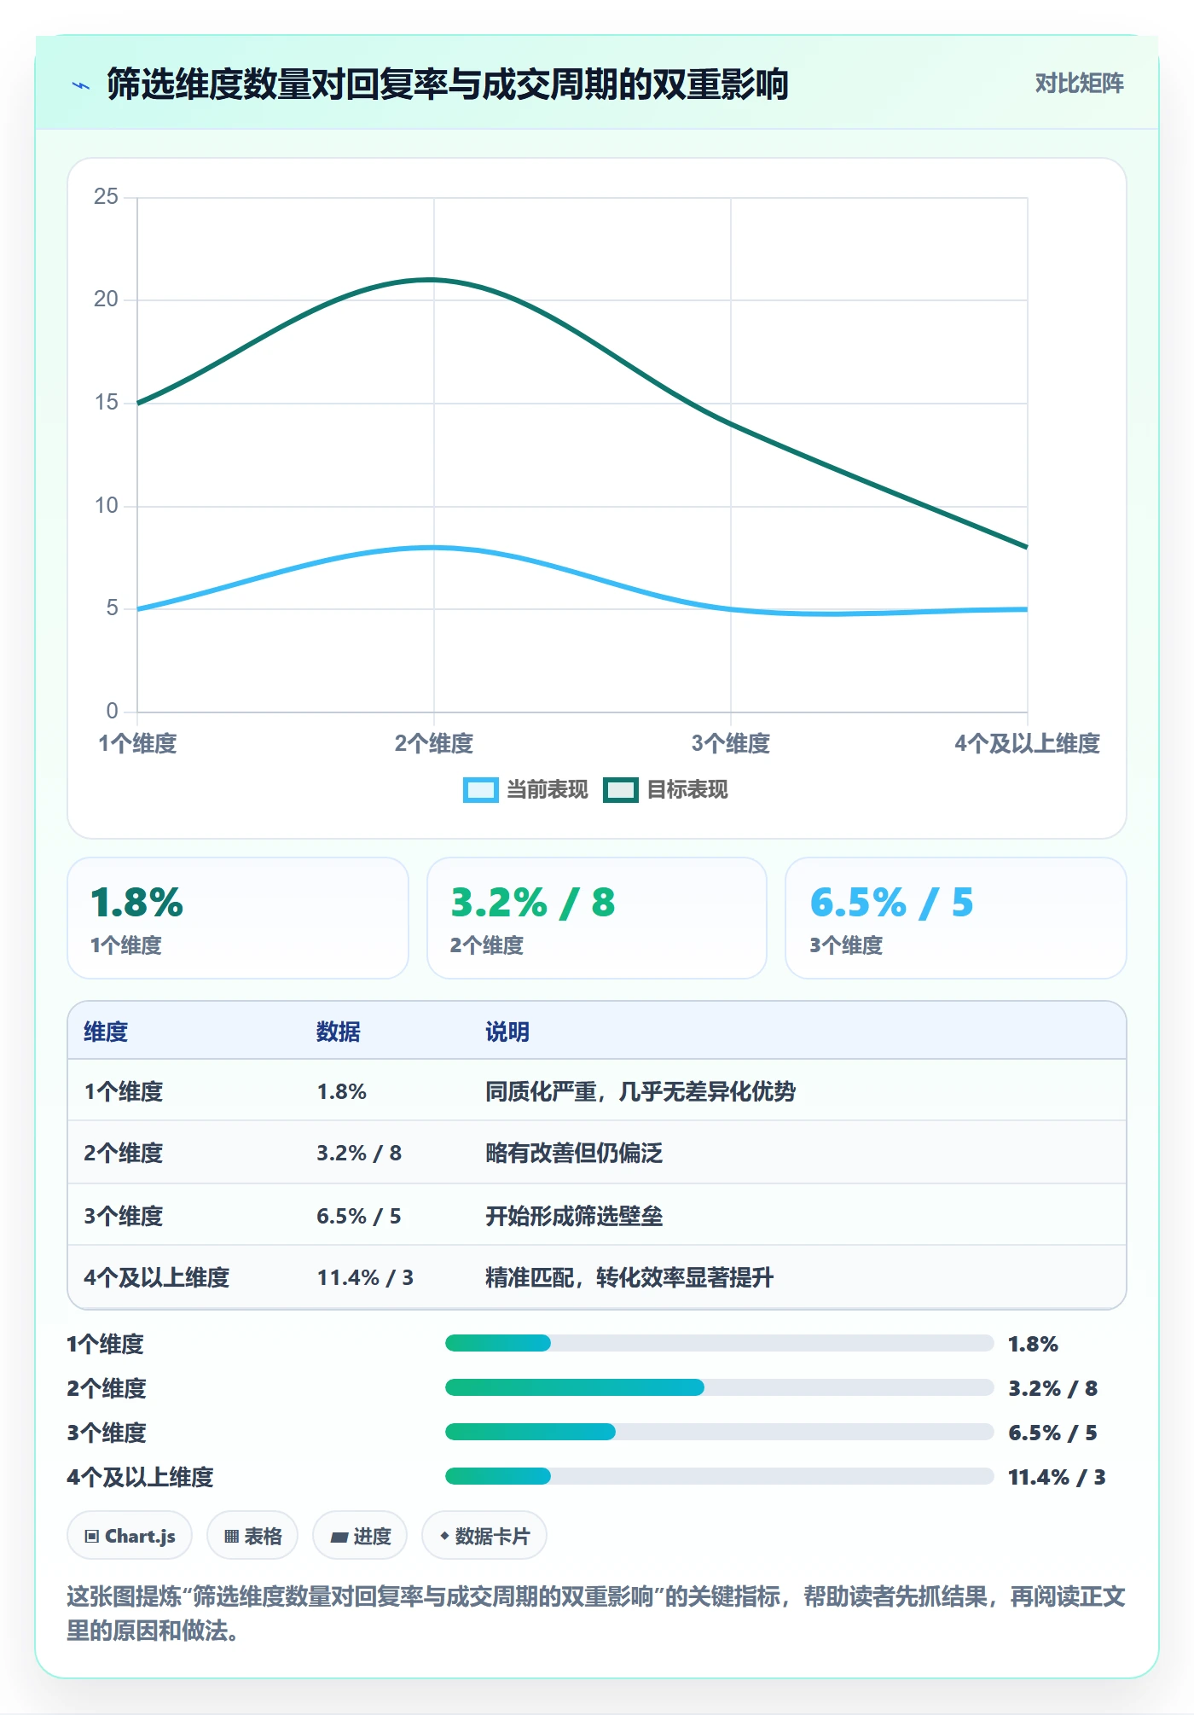
Task: Click the 11.4% / 3 table cell
Action: point(365,1277)
